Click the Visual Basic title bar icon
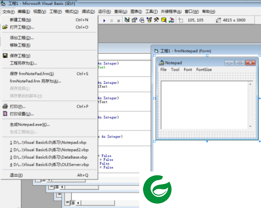 pos(3,3)
